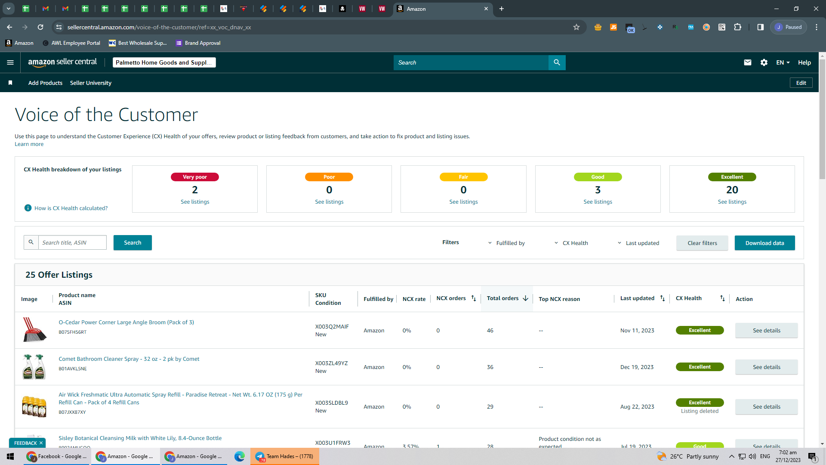Open Microsoft Edge from the taskbar
This screenshot has width=826, height=465.
tap(240, 456)
